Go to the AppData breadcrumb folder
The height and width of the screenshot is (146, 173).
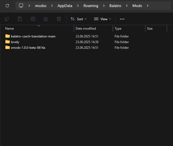[65, 6]
